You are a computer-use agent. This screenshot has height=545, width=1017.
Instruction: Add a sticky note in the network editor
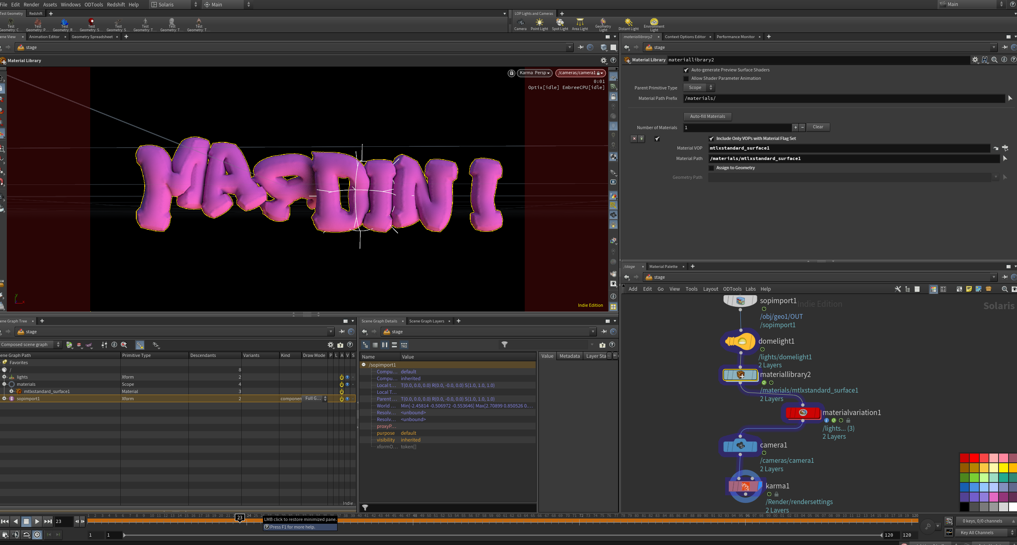969,289
